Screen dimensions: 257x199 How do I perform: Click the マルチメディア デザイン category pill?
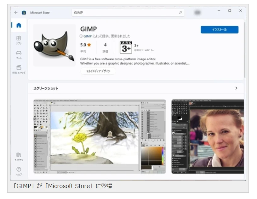98,71
